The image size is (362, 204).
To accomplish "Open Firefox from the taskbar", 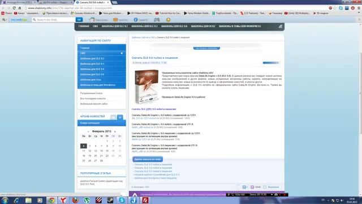I will coord(75,200).
